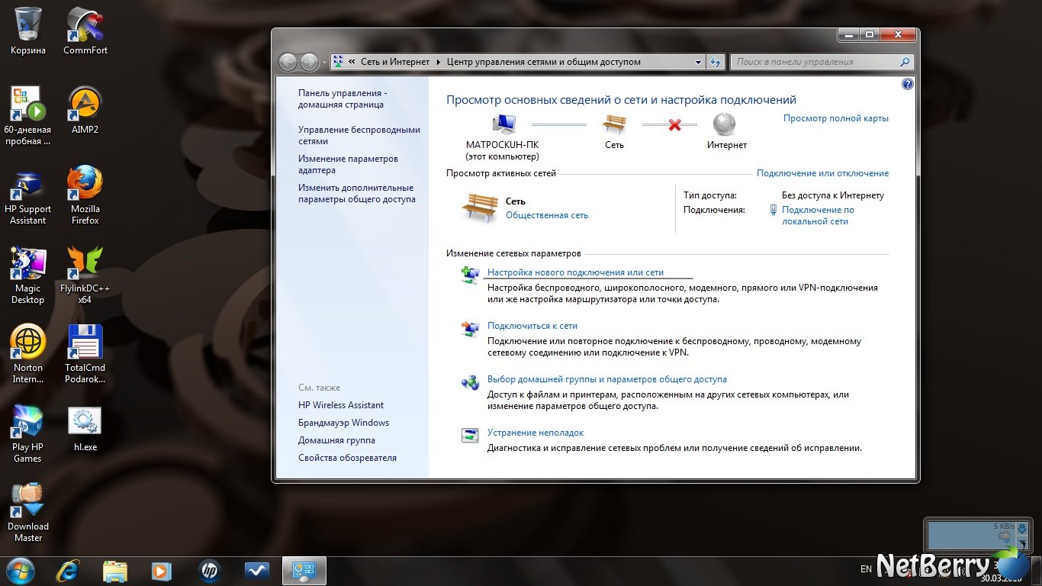Click the large bench icon under active networks
The width and height of the screenshot is (1042, 586).
tap(480, 207)
